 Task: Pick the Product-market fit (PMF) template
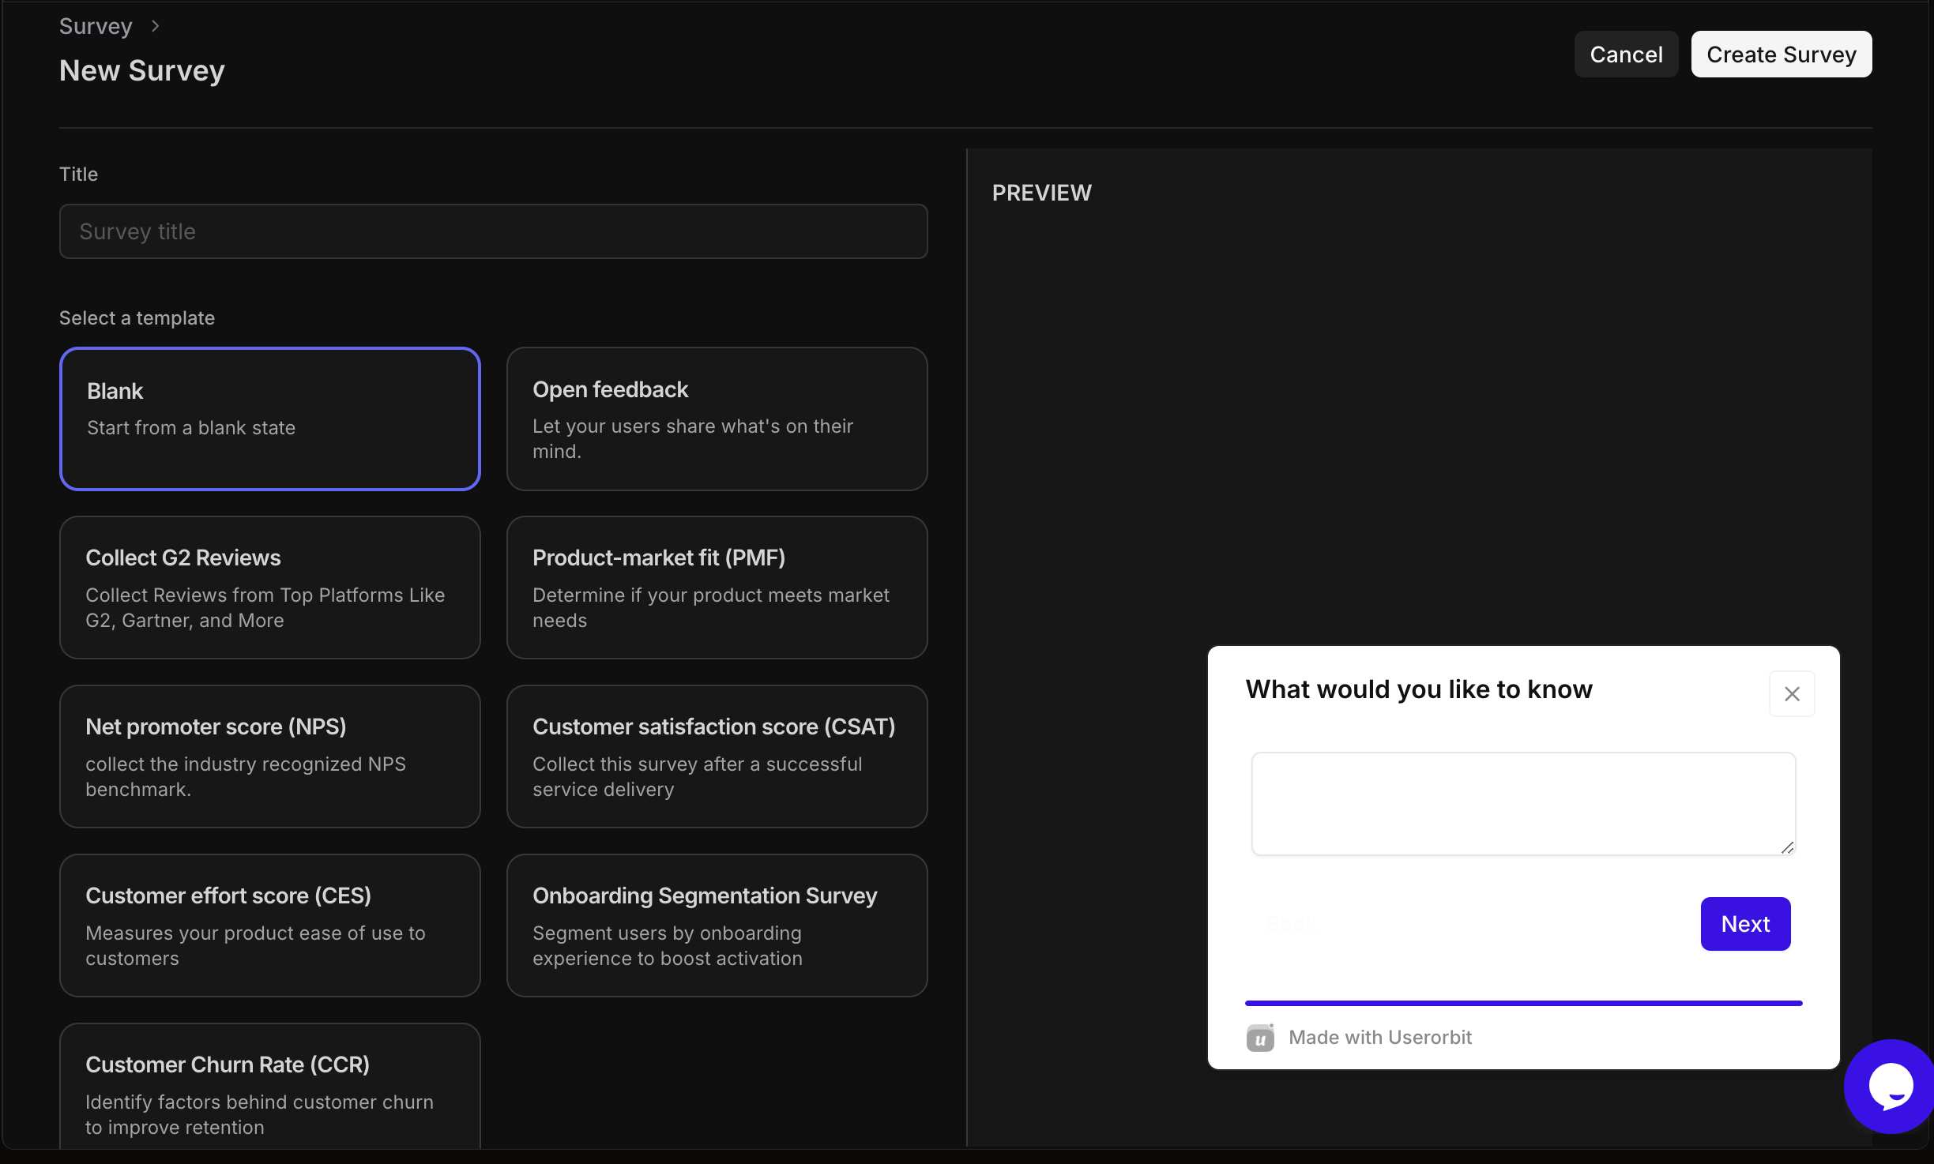[717, 588]
